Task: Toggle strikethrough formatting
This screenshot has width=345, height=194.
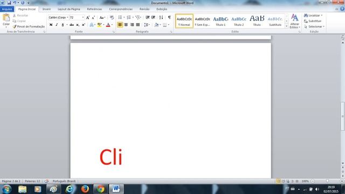Action: 72,25
